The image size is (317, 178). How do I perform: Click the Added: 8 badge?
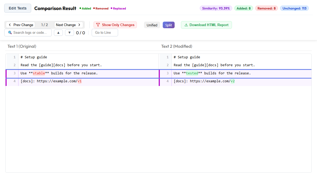pyautogui.click(x=244, y=8)
